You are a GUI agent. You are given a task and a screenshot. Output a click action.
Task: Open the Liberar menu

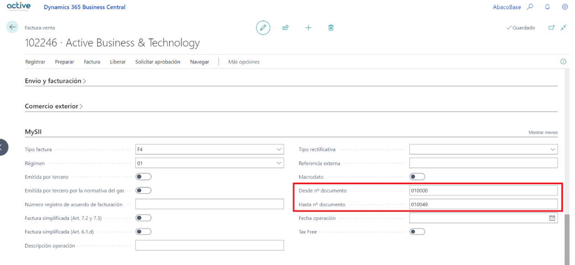(x=118, y=62)
